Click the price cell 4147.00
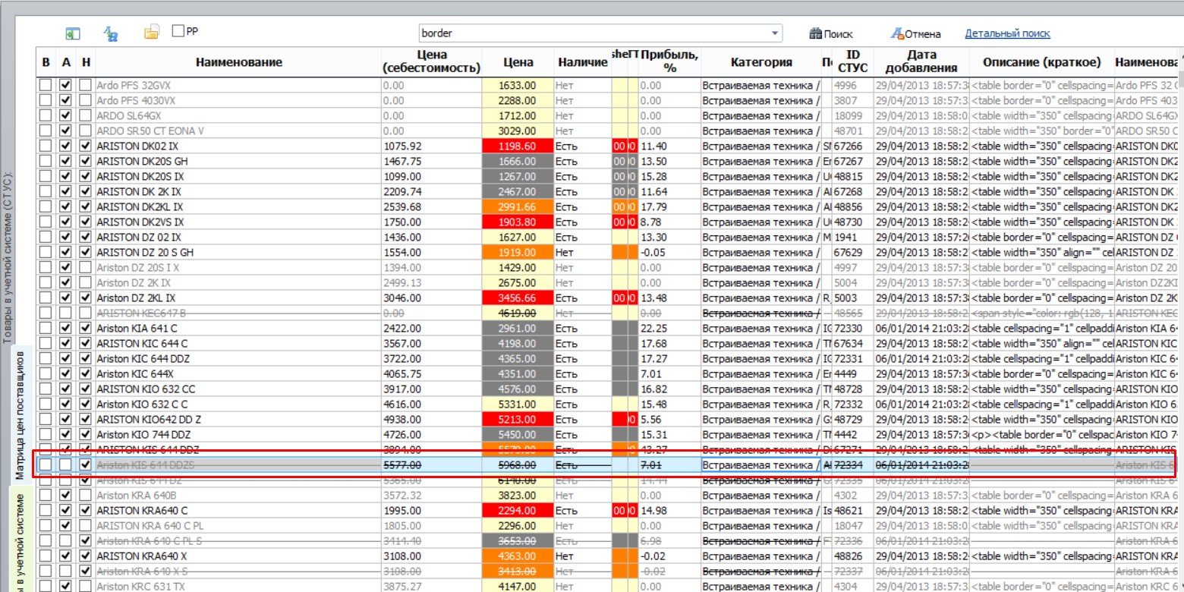This screenshot has height=592, width=1184. pos(518,587)
